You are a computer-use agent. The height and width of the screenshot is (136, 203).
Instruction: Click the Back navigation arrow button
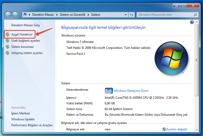pyautogui.click(x=8, y=15)
